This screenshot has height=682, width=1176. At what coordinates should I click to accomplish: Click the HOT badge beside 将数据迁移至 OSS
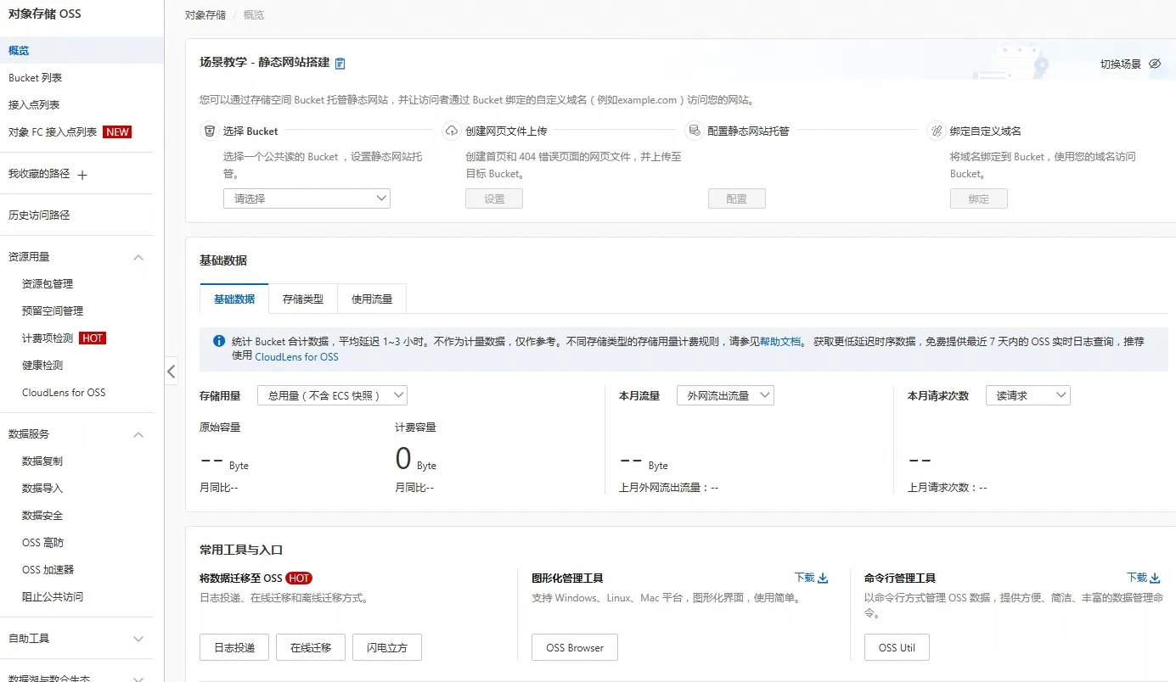(299, 579)
